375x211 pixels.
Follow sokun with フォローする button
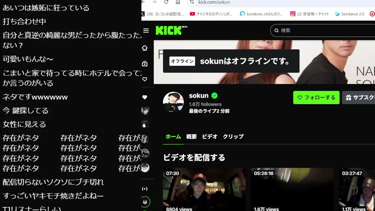tap(316, 98)
